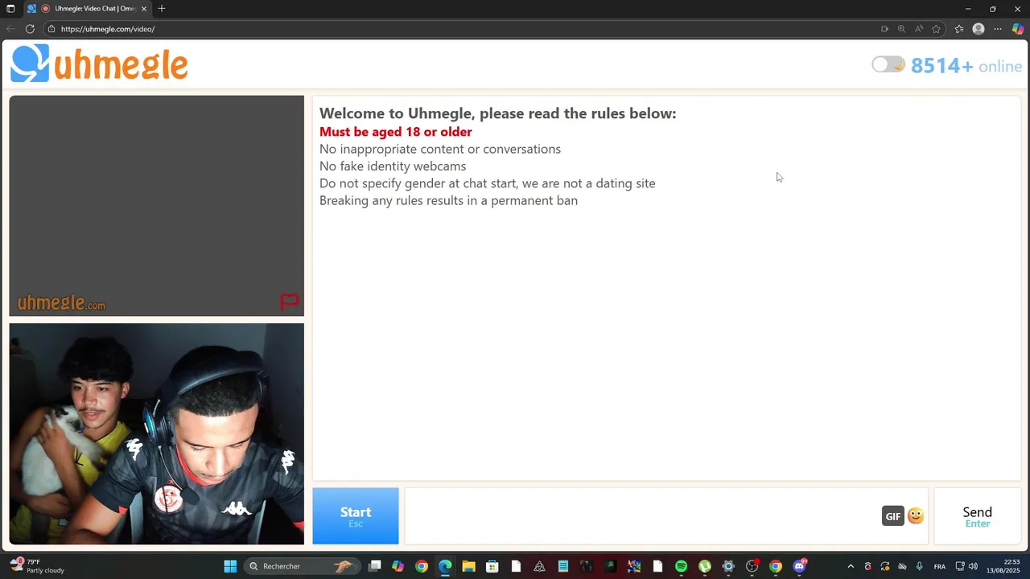Open the Windows Start menu

(230, 566)
